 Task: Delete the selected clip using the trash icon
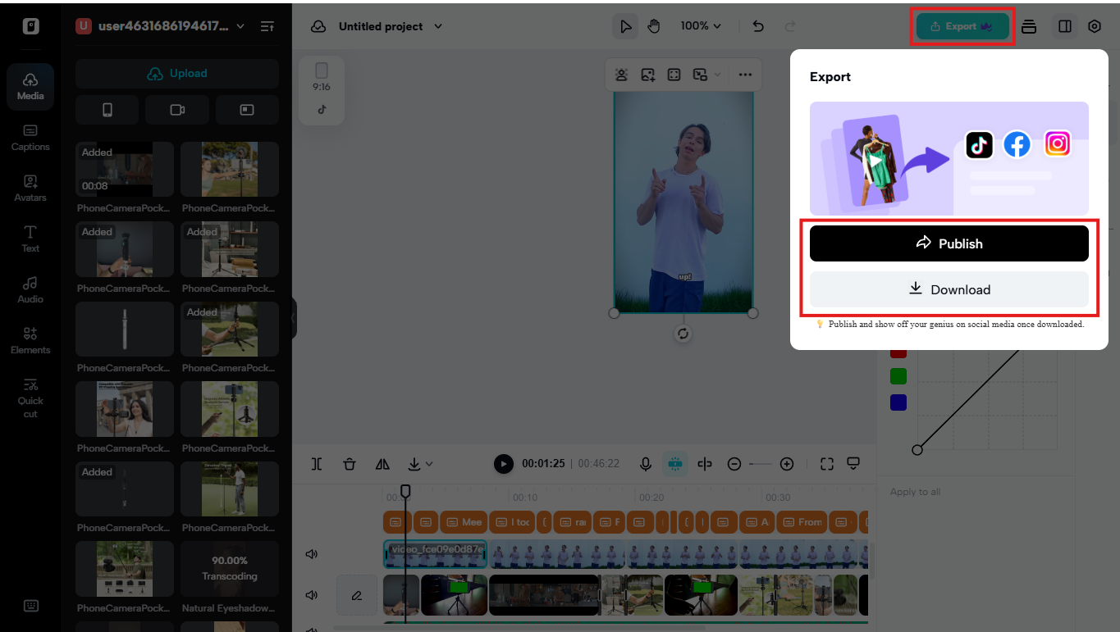click(x=350, y=463)
